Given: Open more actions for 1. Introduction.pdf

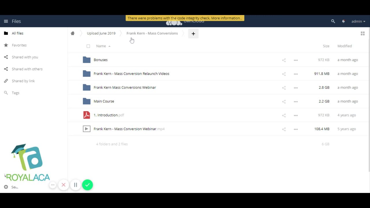Looking at the screenshot, I should click(296, 116).
